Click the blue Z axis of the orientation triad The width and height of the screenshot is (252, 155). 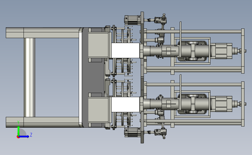click(24, 137)
